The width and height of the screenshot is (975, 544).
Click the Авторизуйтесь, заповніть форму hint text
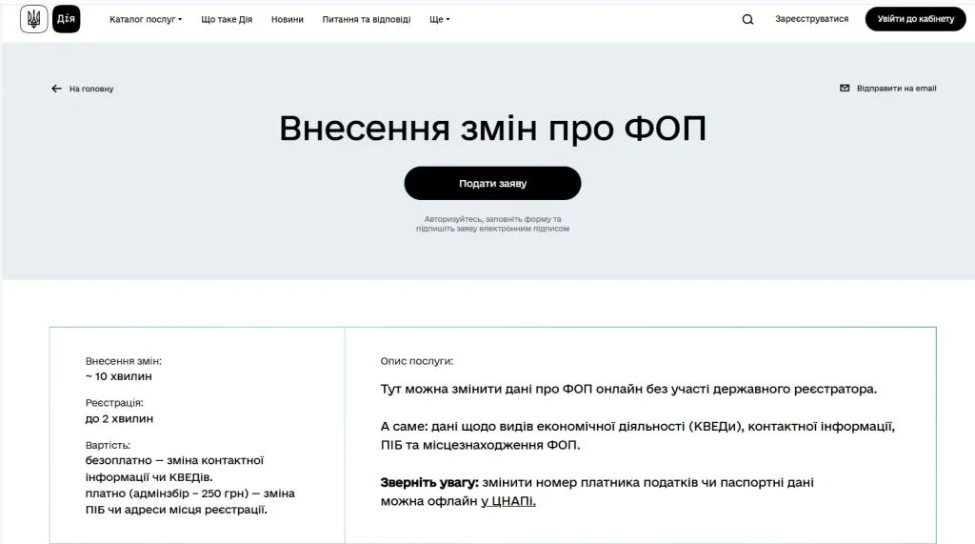pos(492,224)
